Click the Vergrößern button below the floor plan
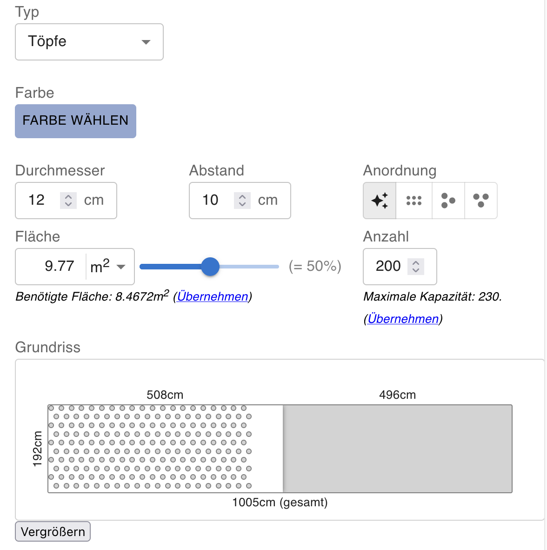Viewport: 547px width, 550px height. pos(53,532)
